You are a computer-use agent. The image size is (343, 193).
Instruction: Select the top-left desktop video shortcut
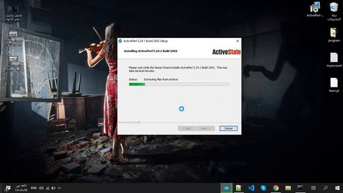pyautogui.click(x=13, y=13)
